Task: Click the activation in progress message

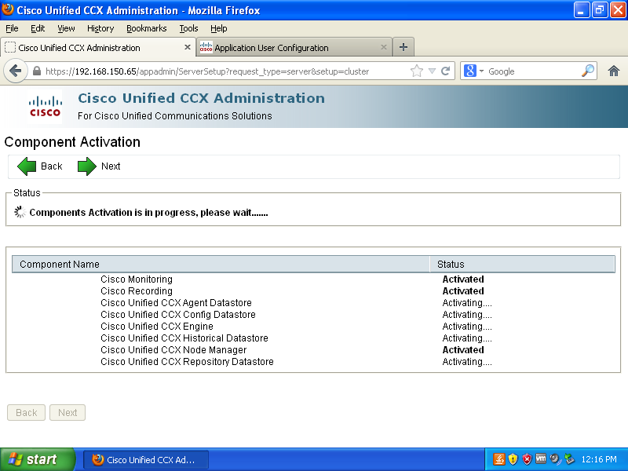Action: [148, 212]
